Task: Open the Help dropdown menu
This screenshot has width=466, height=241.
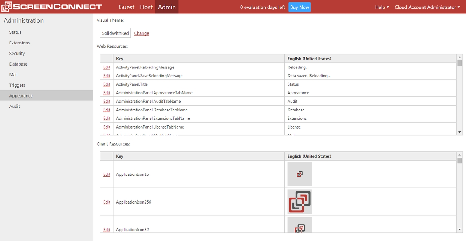Action: [x=382, y=7]
